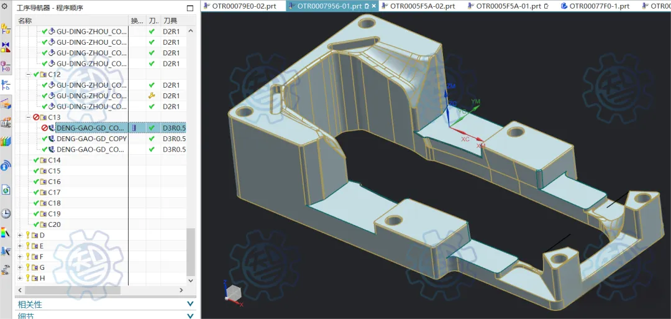Expand the 相关性 section chevron
The image size is (671, 319).
(x=191, y=304)
